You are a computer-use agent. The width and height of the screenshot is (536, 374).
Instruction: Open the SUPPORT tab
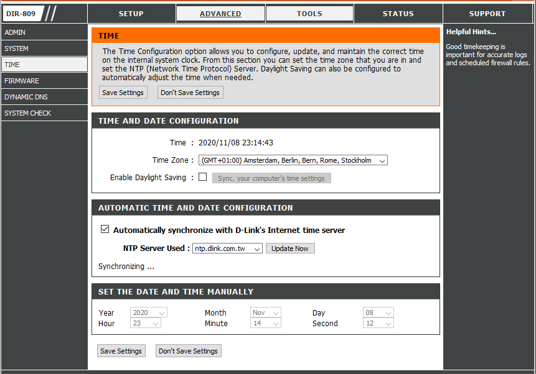tap(487, 14)
